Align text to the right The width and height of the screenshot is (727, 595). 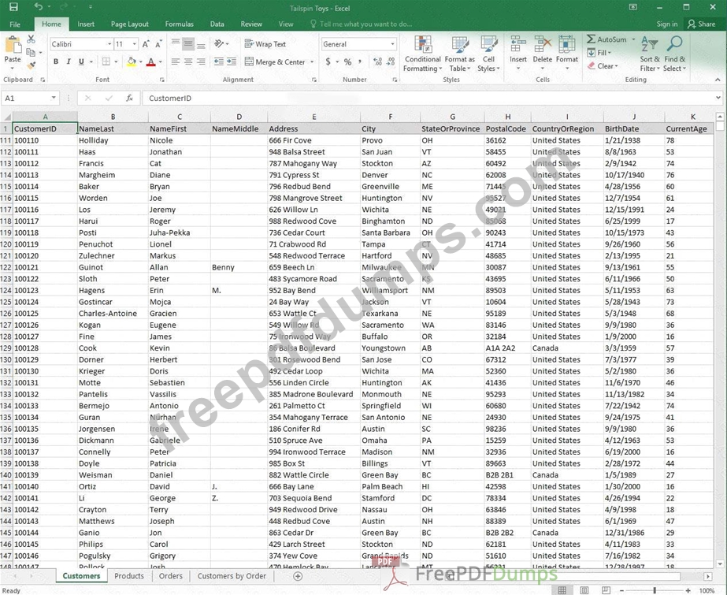pos(201,61)
